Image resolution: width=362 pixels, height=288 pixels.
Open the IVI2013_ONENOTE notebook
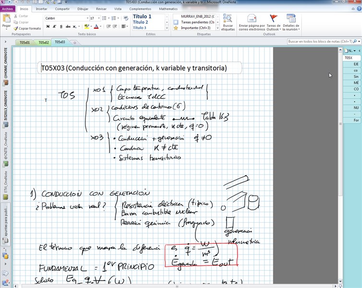(5, 109)
